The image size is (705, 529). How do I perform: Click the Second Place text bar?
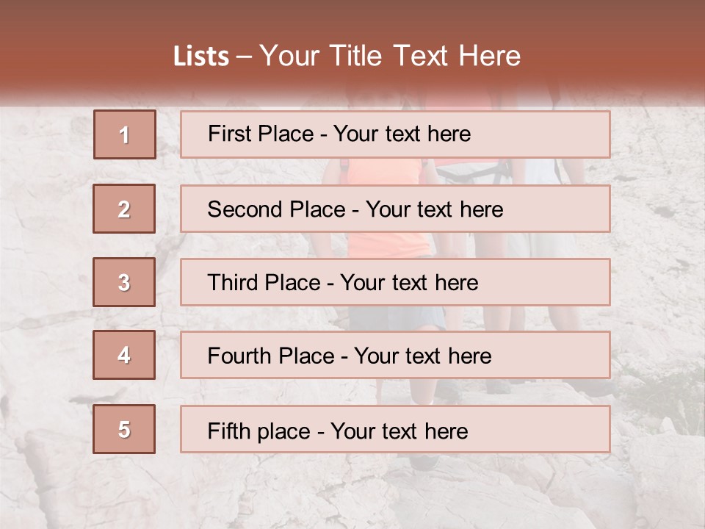coord(395,209)
